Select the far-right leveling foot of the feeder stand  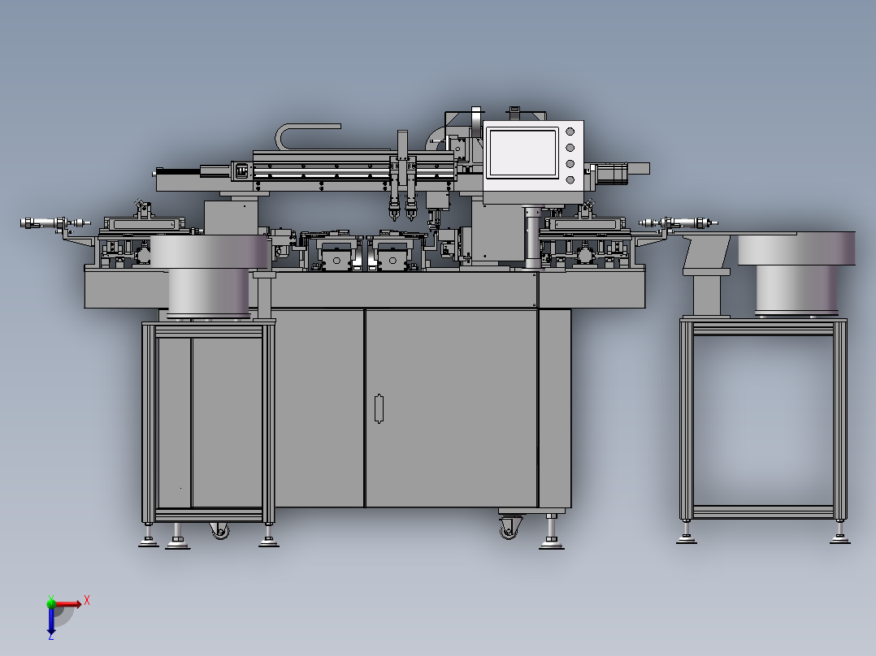[x=839, y=531]
